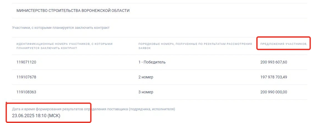Click the 'Участники, с которыми планируется' section label
This screenshot has width=312, height=123.
click(61, 28)
